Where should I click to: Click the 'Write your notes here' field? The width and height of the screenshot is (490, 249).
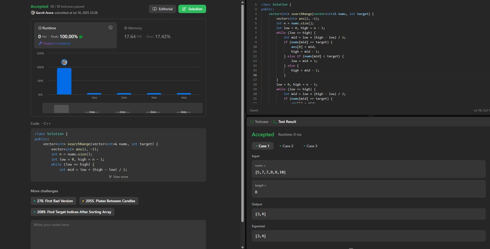point(118,234)
